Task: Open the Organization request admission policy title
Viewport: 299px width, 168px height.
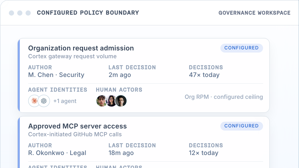Action: click(81, 48)
